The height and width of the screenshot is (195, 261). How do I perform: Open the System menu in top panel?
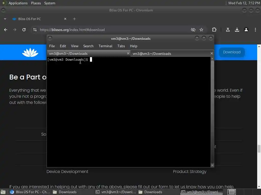tap(50, 3)
